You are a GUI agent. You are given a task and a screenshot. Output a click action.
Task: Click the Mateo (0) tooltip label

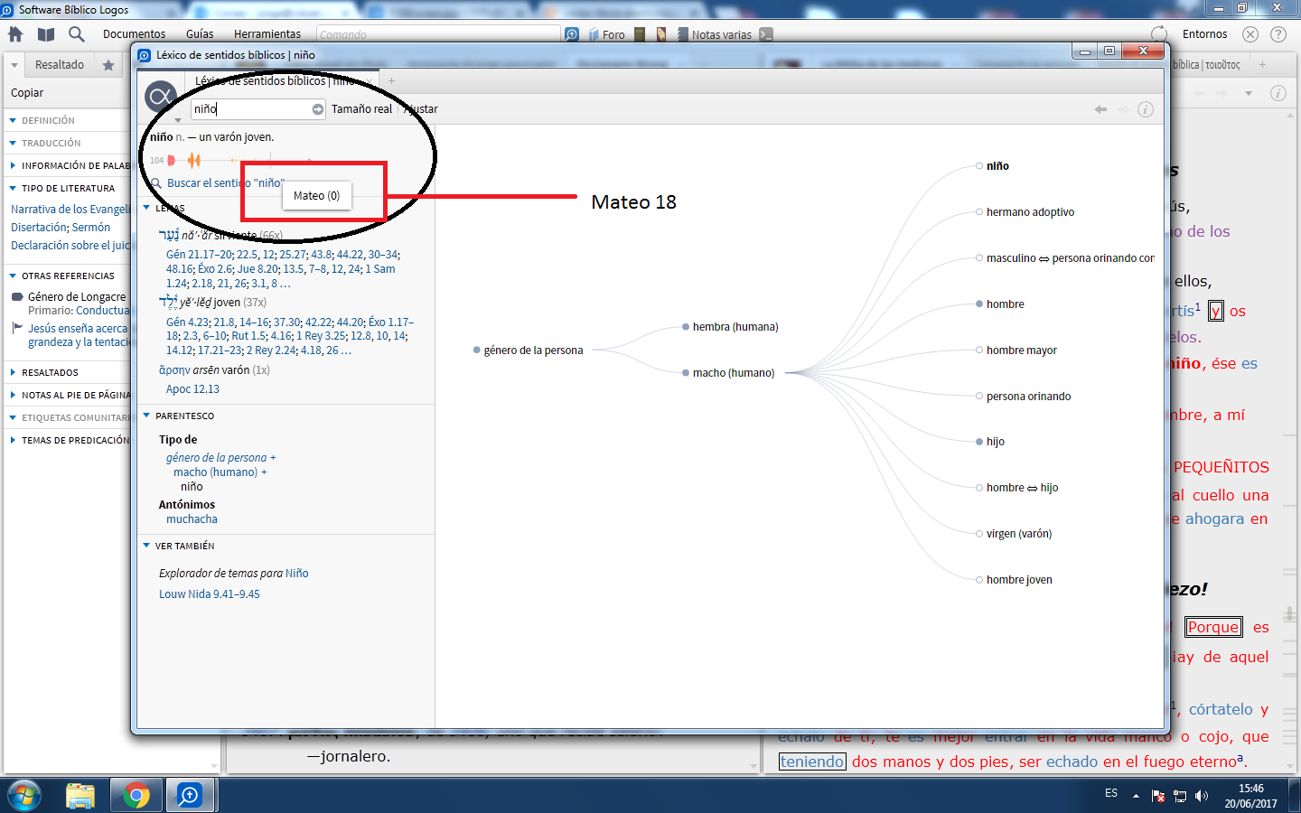tap(317, 196)
